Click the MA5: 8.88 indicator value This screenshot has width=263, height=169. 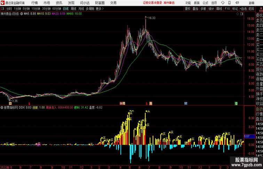pos(30,14)
